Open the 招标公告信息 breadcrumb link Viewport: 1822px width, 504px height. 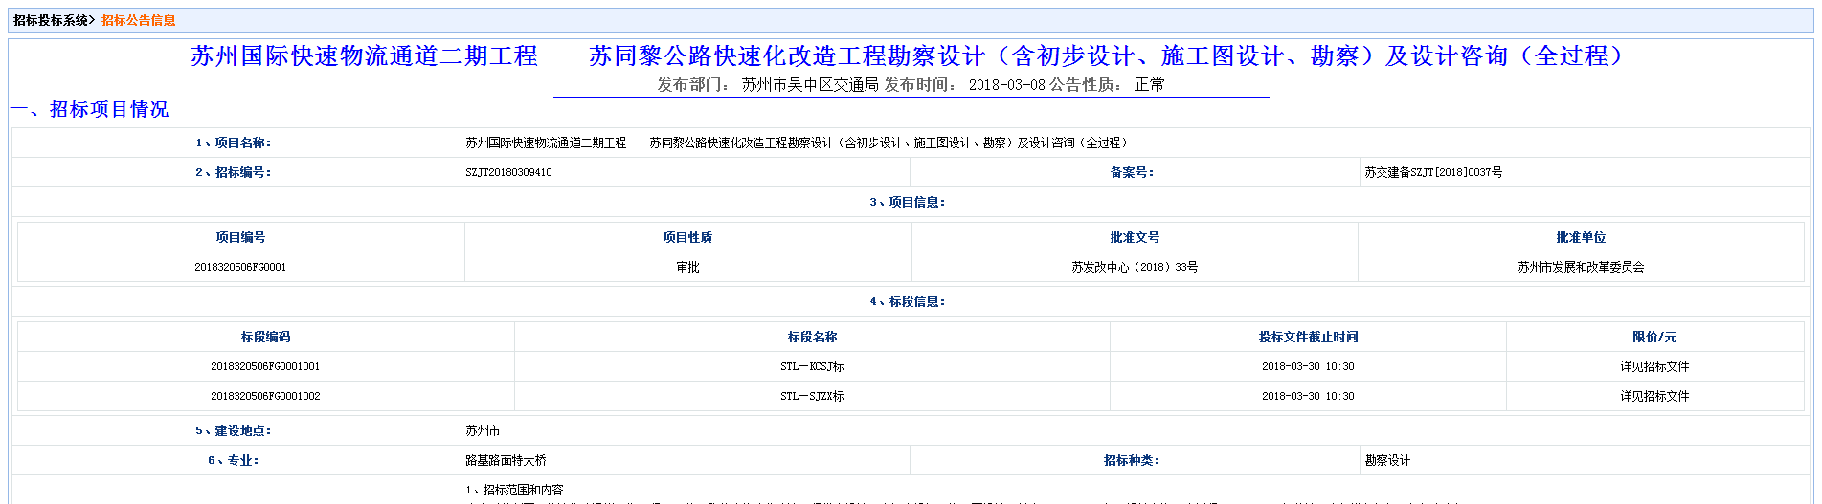pyautogui.click(x=139, y=20)
